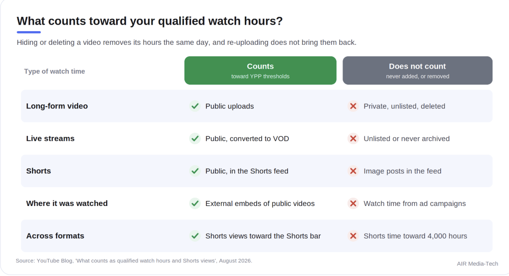This screenshot has width=509, height=276.
Task: Click the Type of watch time column label
Action: coord(55,71)
